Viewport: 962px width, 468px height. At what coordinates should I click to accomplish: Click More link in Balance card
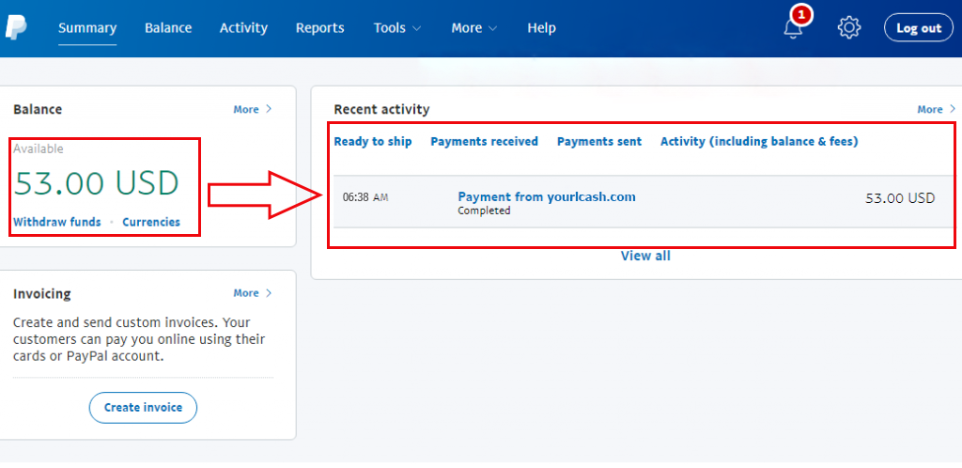point(252,109)
